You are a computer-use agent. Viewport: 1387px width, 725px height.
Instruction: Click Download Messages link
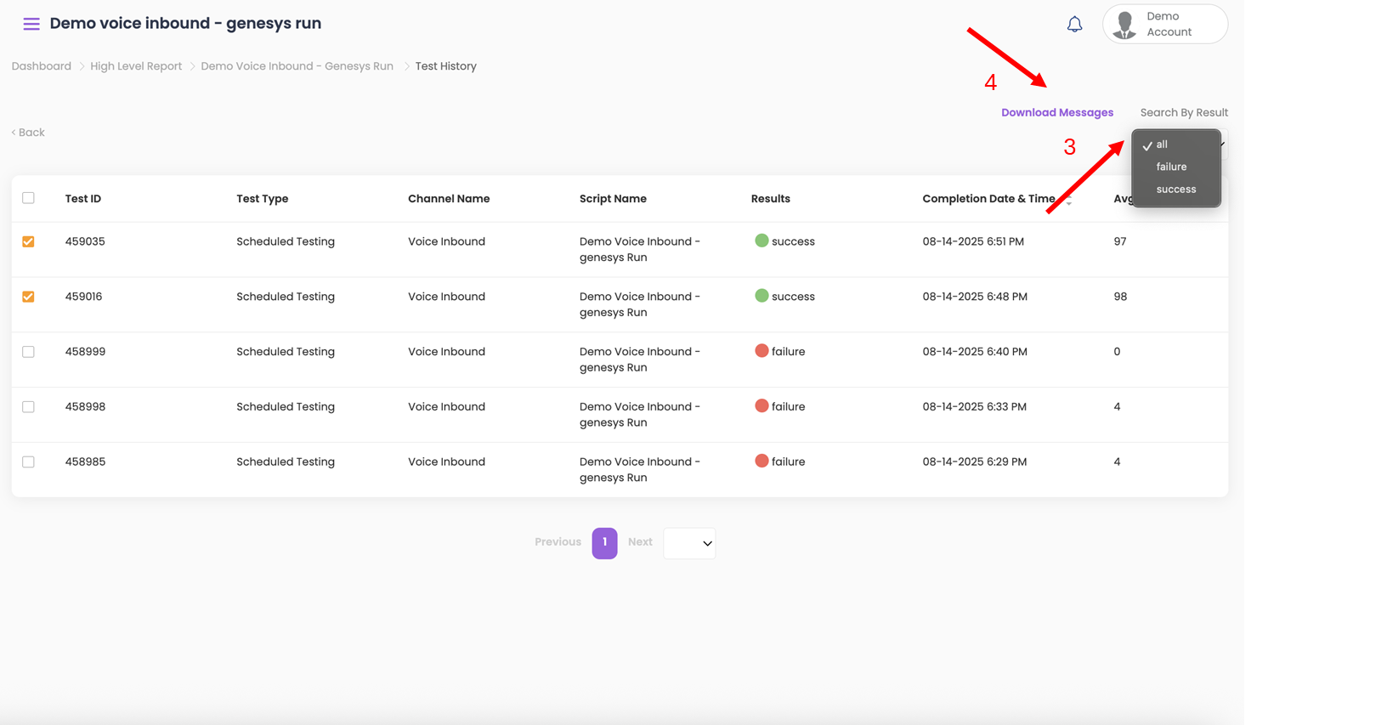tap(1056, 112)
